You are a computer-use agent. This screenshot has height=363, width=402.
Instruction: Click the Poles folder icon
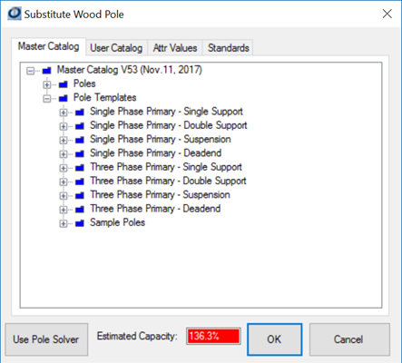pos(64,84)
